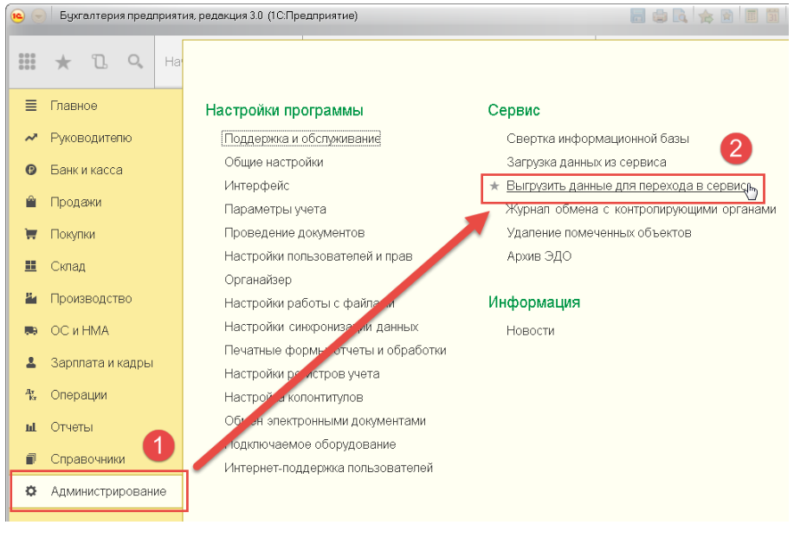Select the Администрирование section
This screenshot has height=538, width=794.
(108, 491)
